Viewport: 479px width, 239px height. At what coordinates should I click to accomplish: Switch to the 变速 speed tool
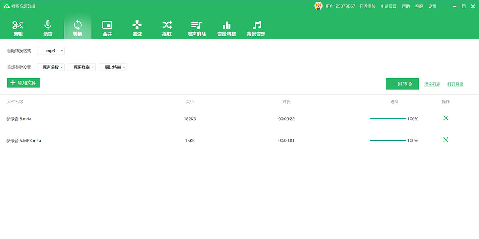137,28
